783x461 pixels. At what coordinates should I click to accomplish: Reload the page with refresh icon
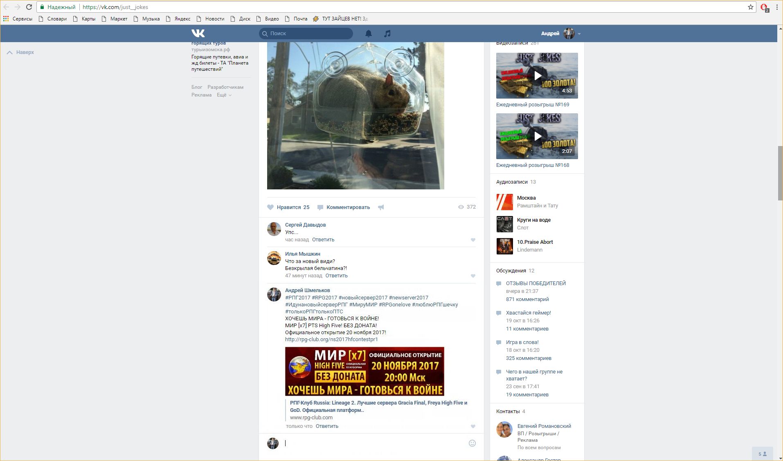(x=29, y=7)
